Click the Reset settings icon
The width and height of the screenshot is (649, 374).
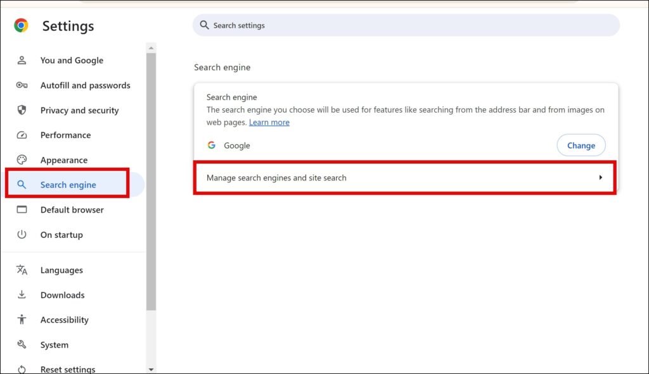(22, 369)
